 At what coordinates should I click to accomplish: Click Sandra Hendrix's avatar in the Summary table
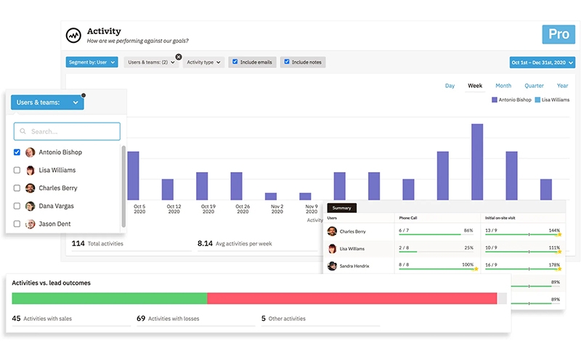[x=332, y=266]
